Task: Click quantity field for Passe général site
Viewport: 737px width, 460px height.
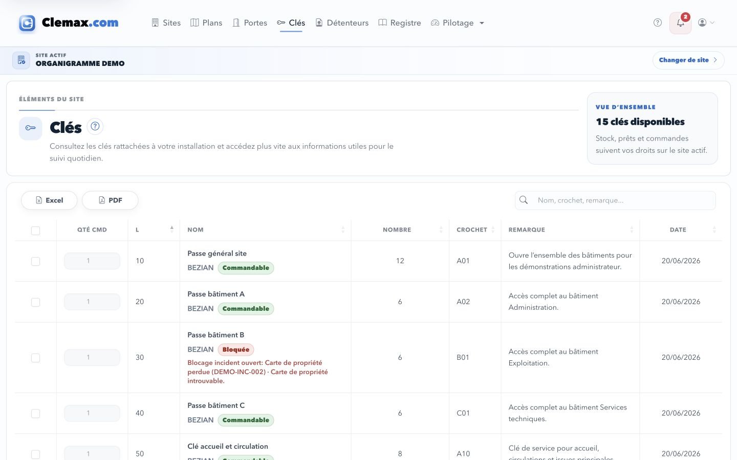Action: pos(92,261)
